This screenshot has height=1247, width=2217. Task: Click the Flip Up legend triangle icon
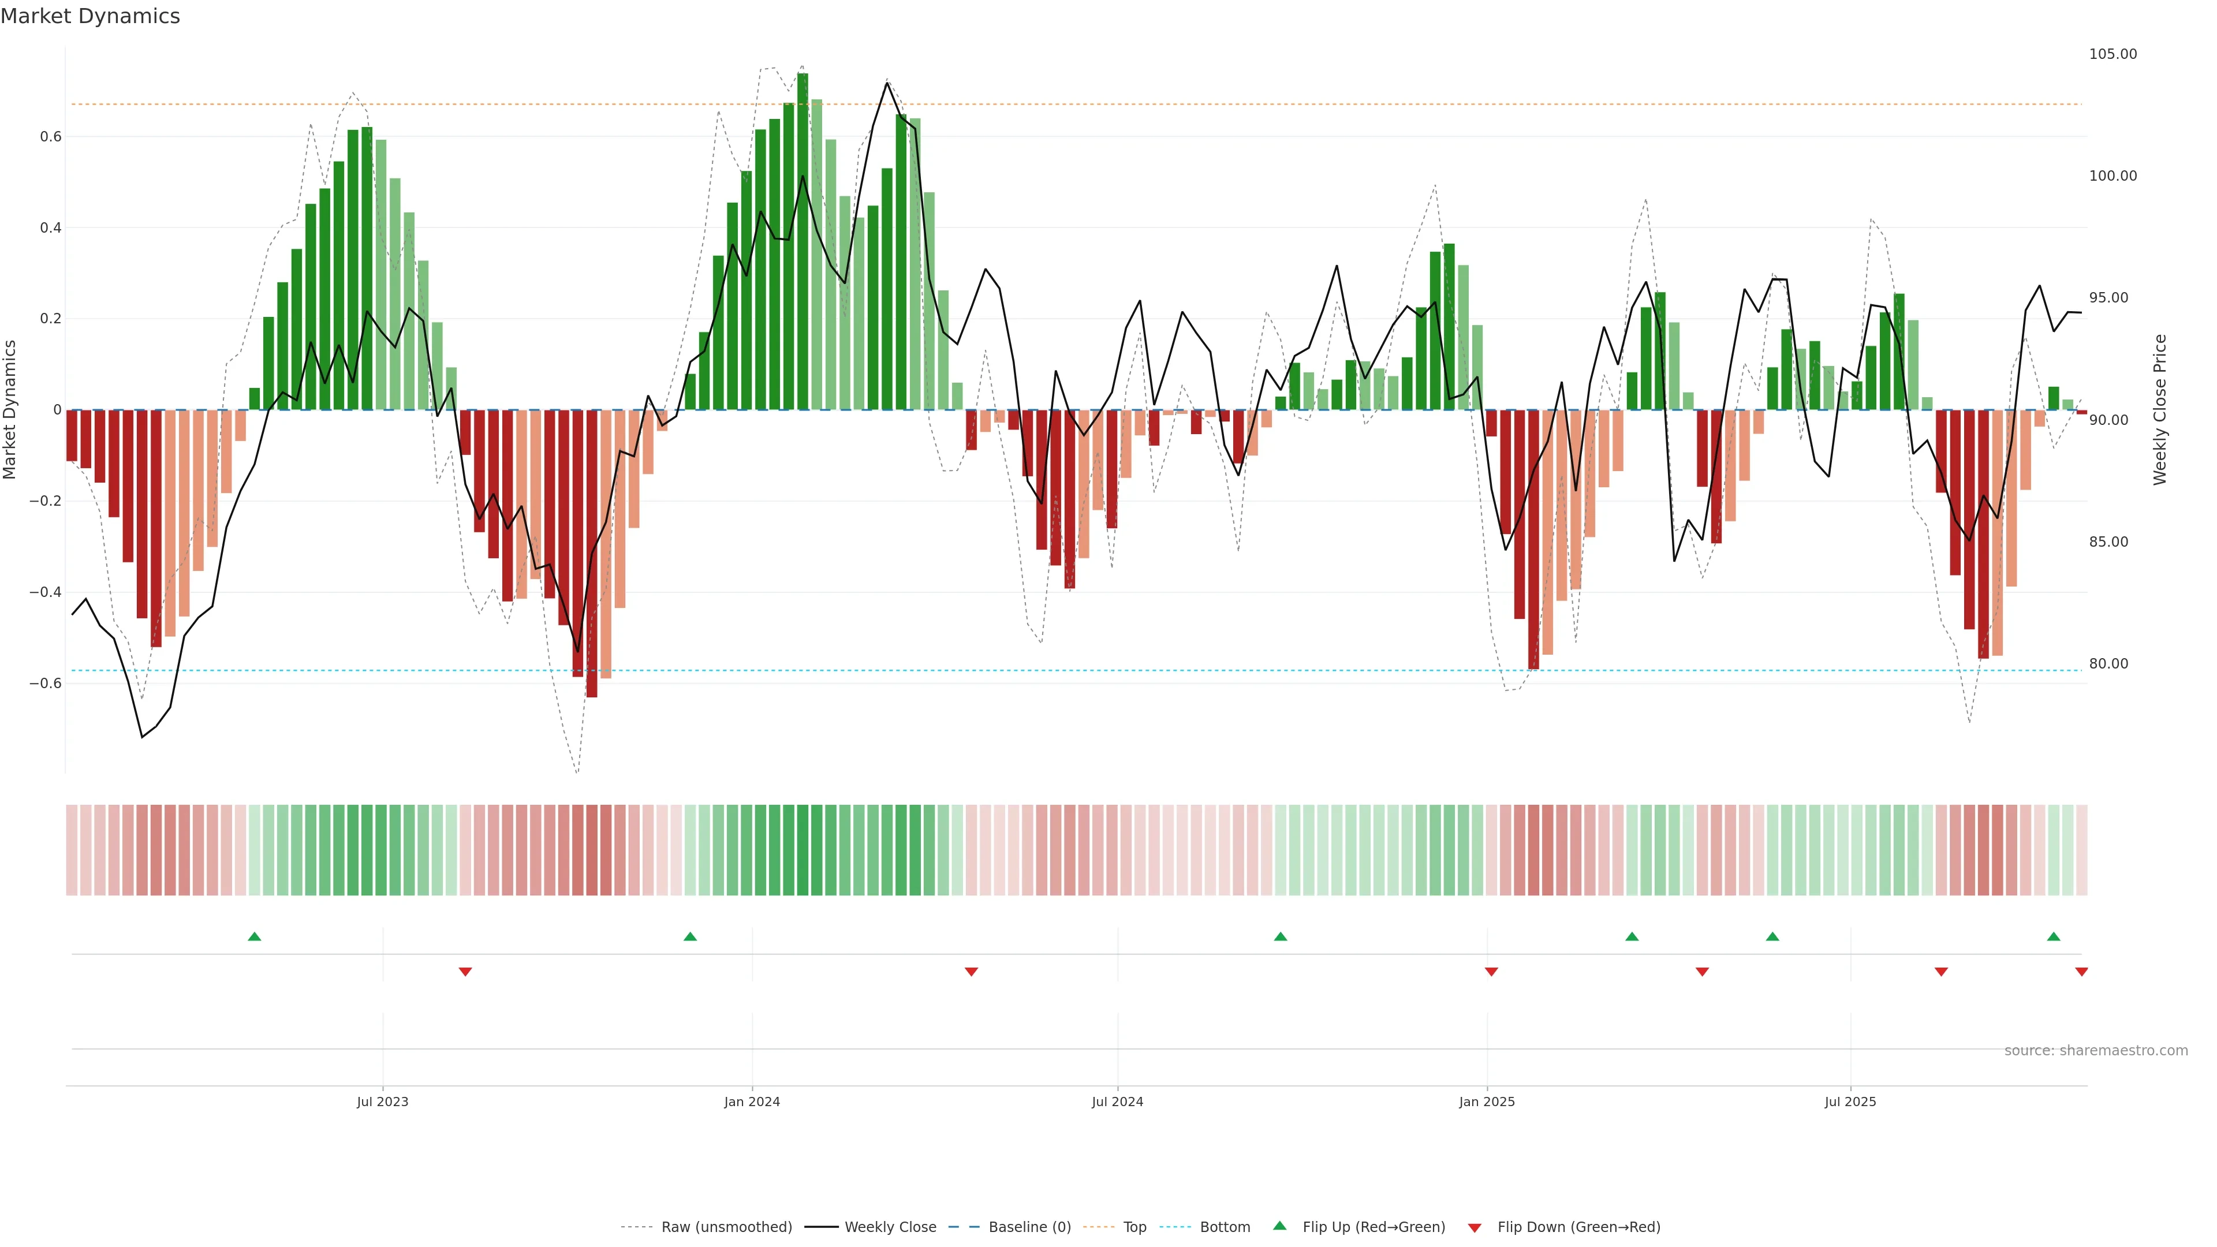(x=1279, y=1226)
